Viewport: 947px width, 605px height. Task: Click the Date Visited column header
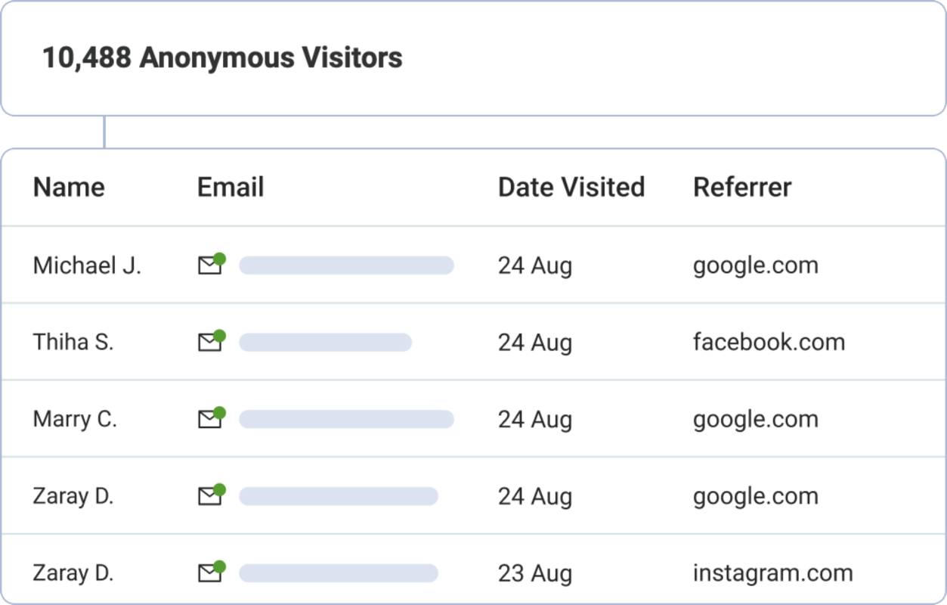[571, 187]
